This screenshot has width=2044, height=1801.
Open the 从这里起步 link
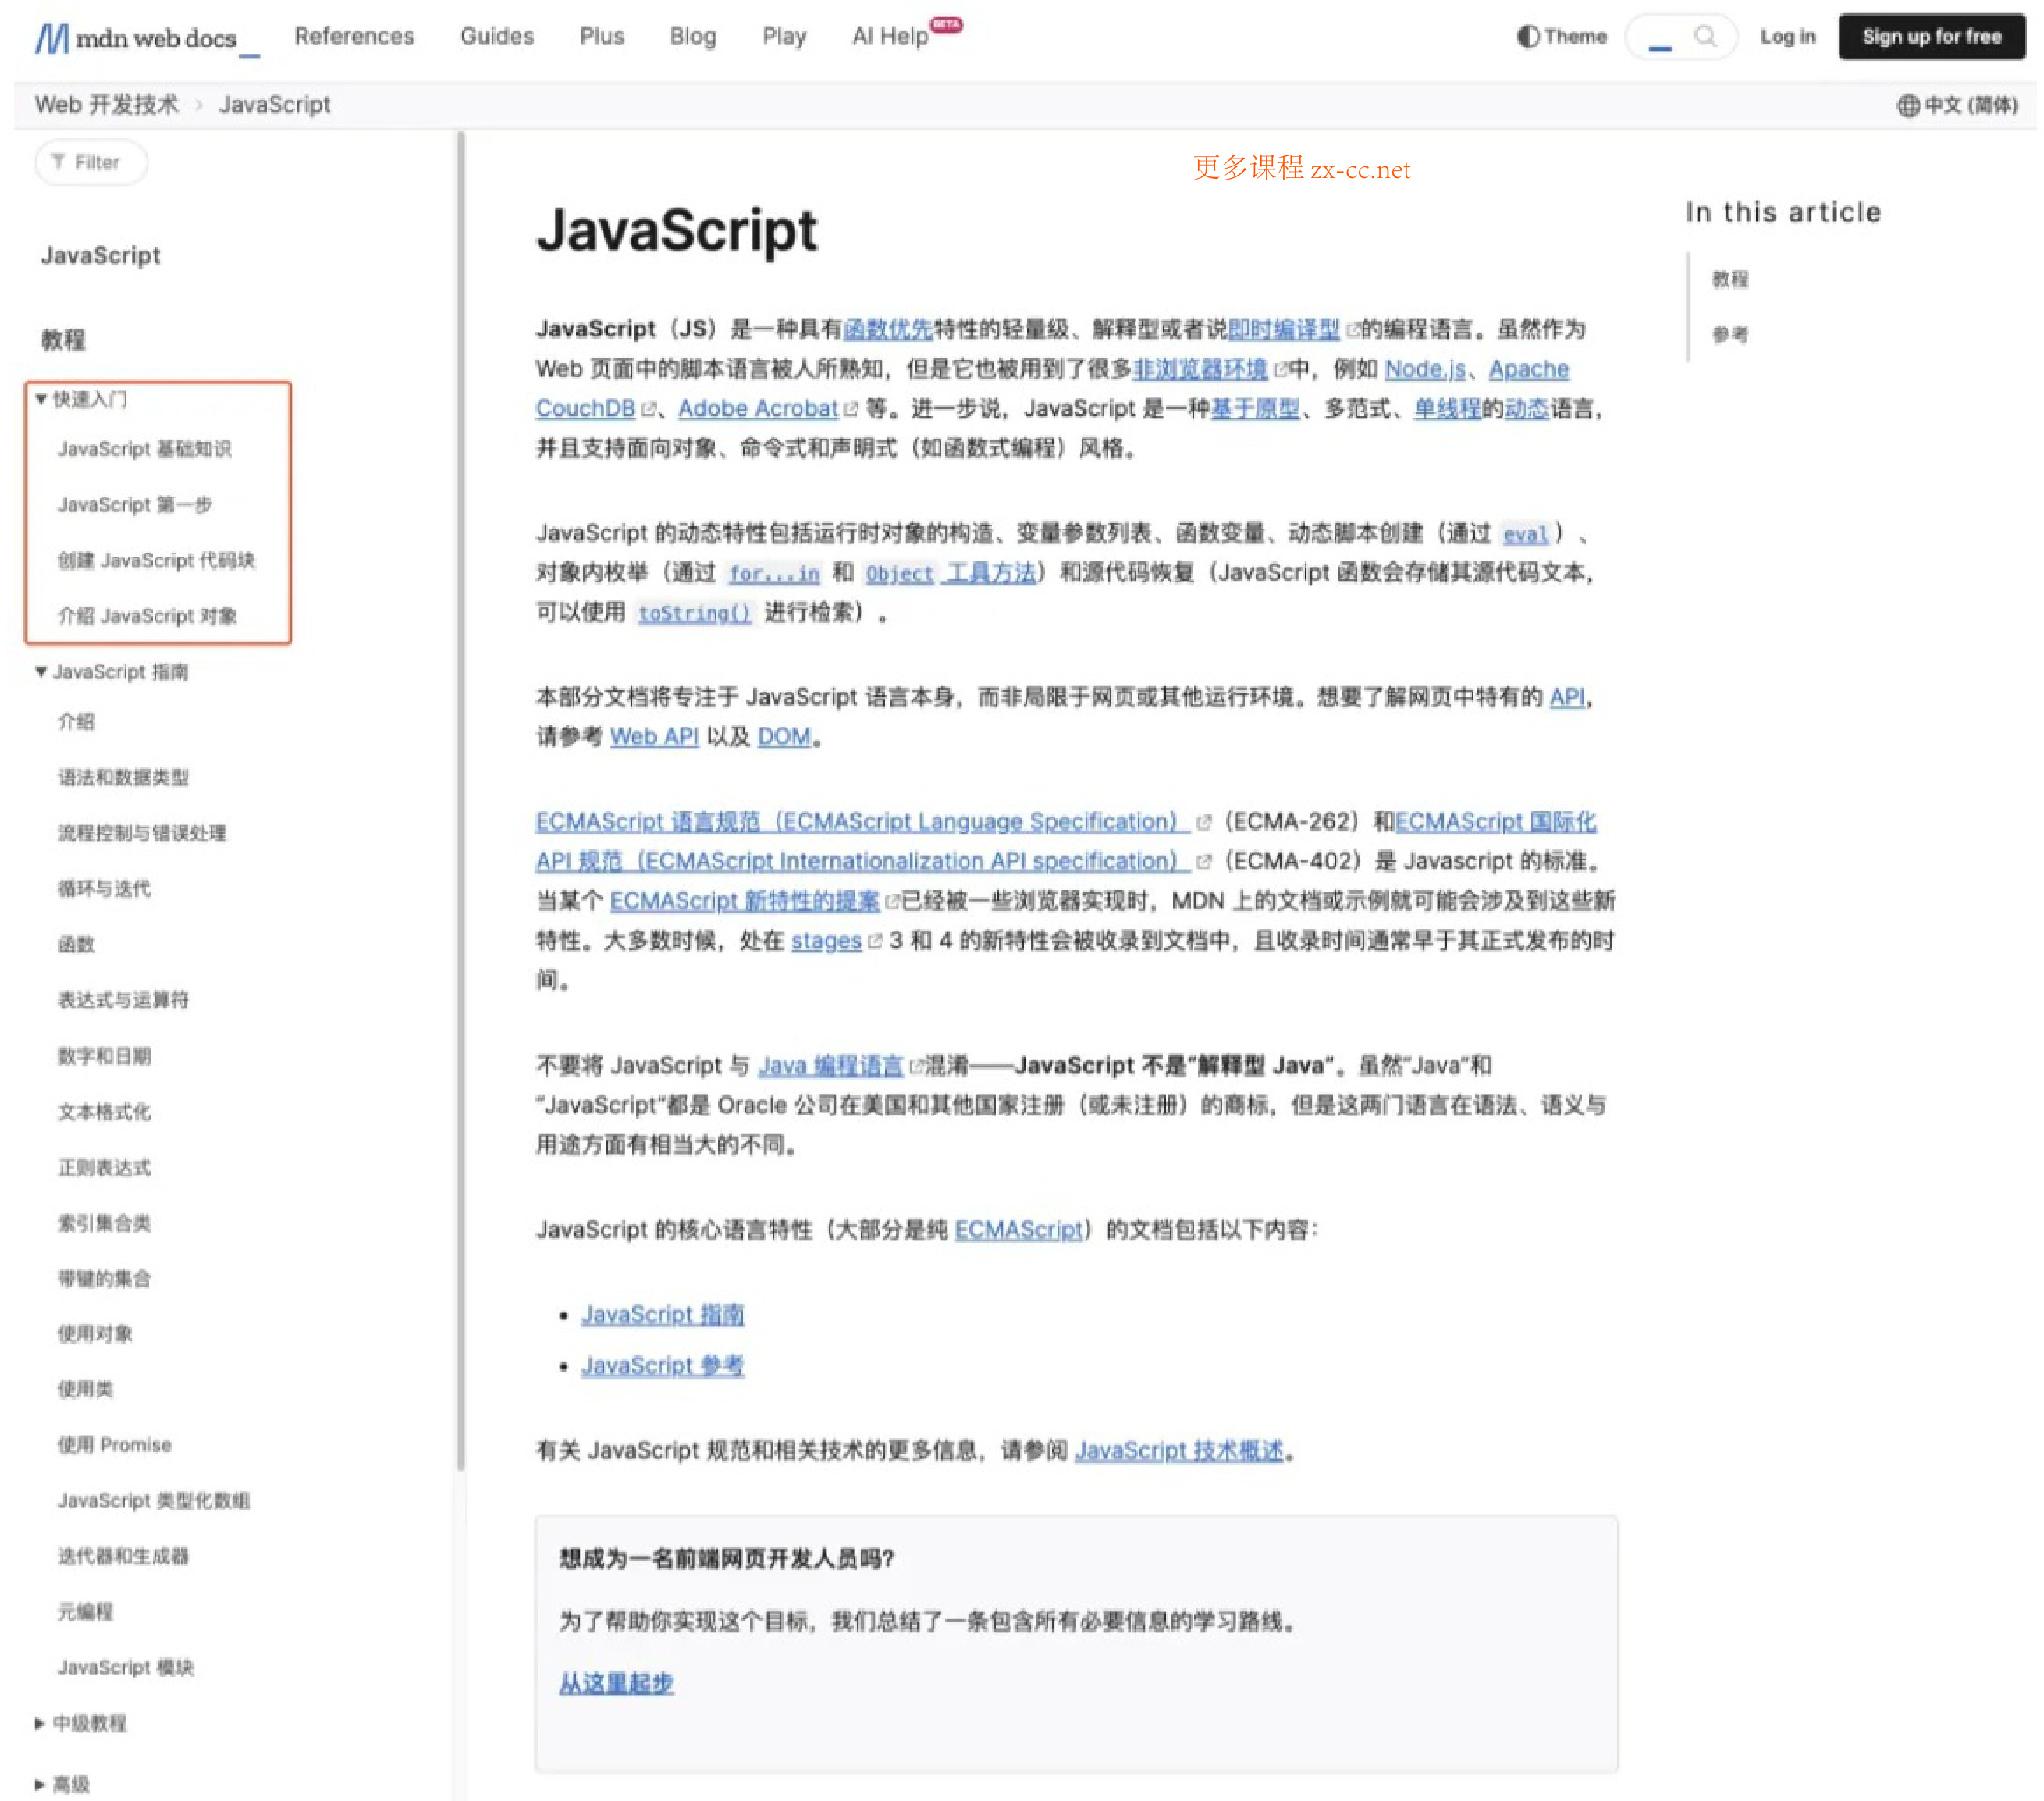click(616, 1684)
